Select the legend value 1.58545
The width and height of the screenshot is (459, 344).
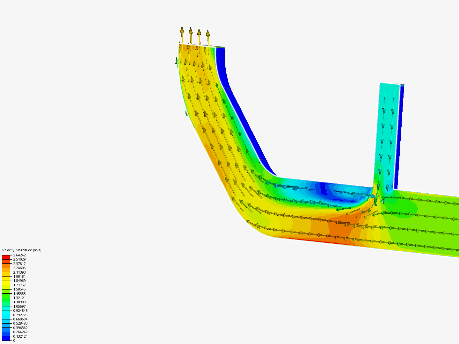19,289
